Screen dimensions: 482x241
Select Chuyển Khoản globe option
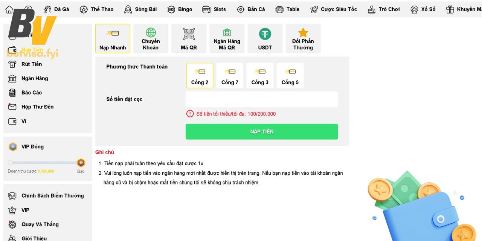point(151,39)
